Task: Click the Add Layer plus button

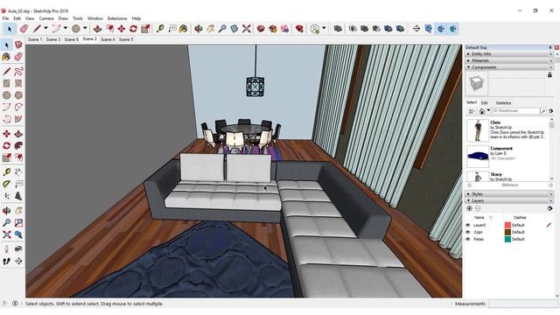Action: [469, 208]
